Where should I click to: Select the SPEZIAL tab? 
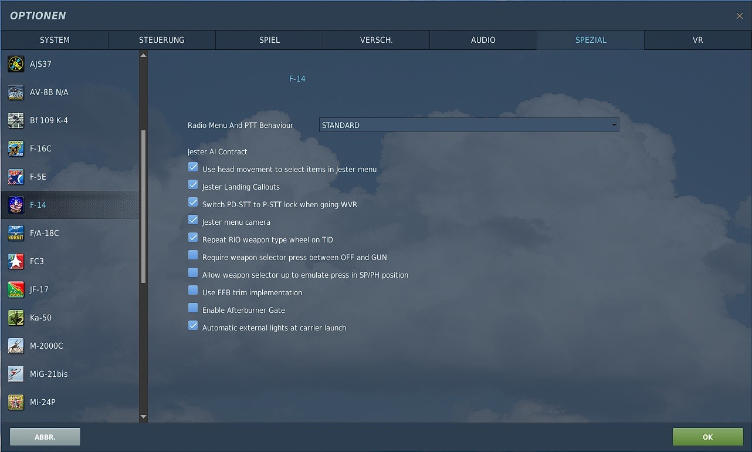point(591,40)
